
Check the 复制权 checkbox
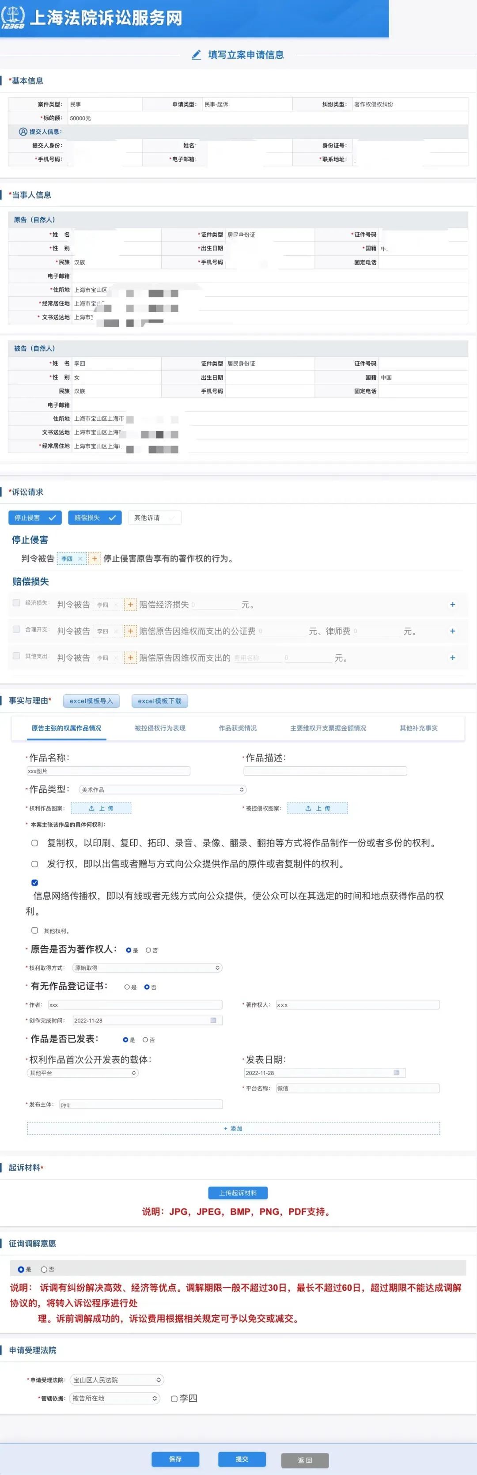[34, 843]
